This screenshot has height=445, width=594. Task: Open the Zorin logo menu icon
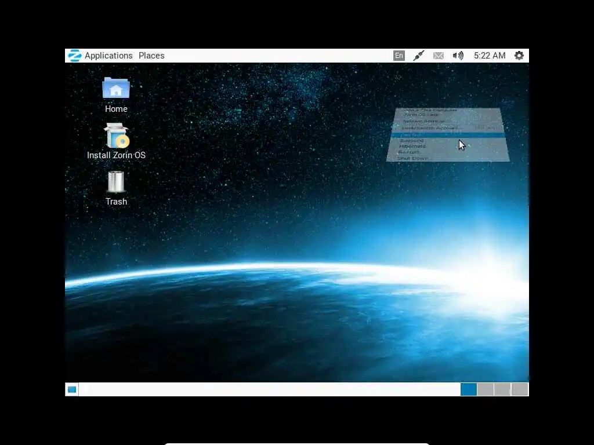coord(74,56)
